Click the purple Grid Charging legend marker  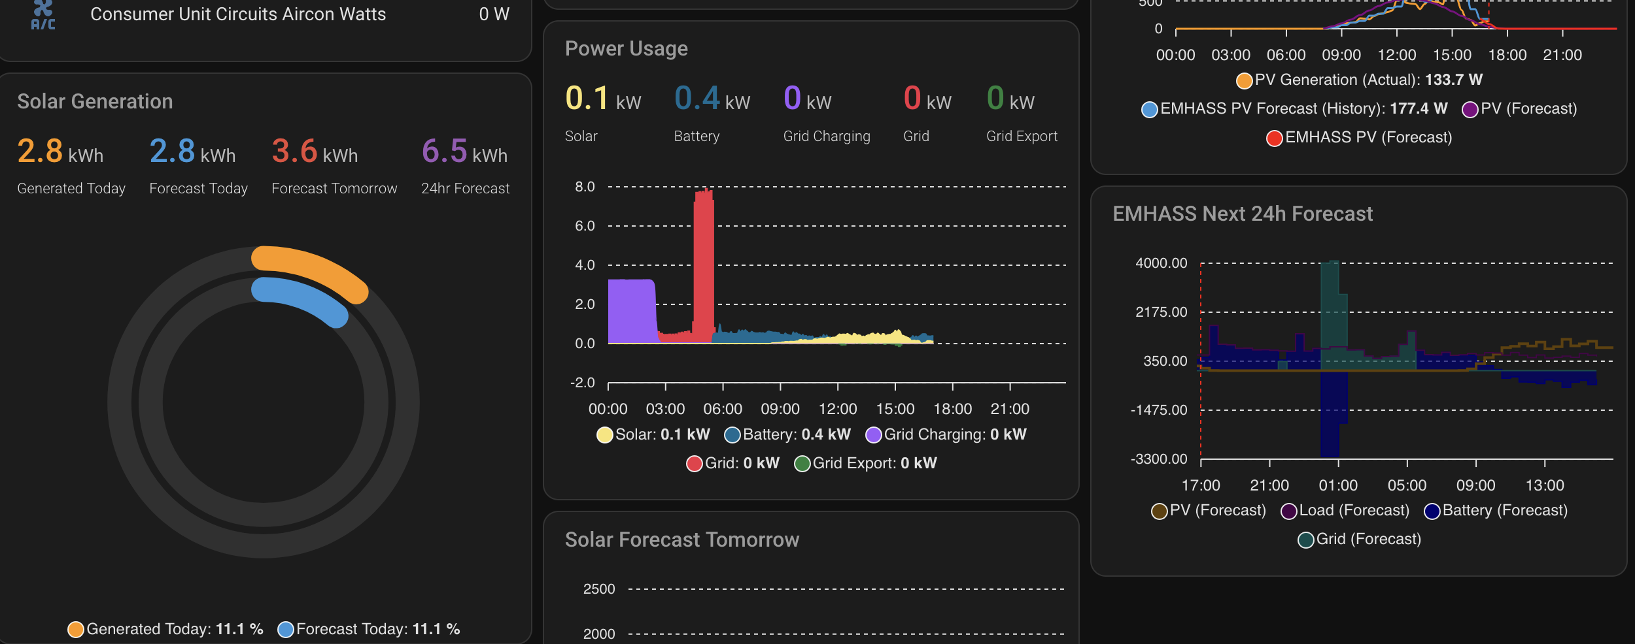(x=873, y=435)
